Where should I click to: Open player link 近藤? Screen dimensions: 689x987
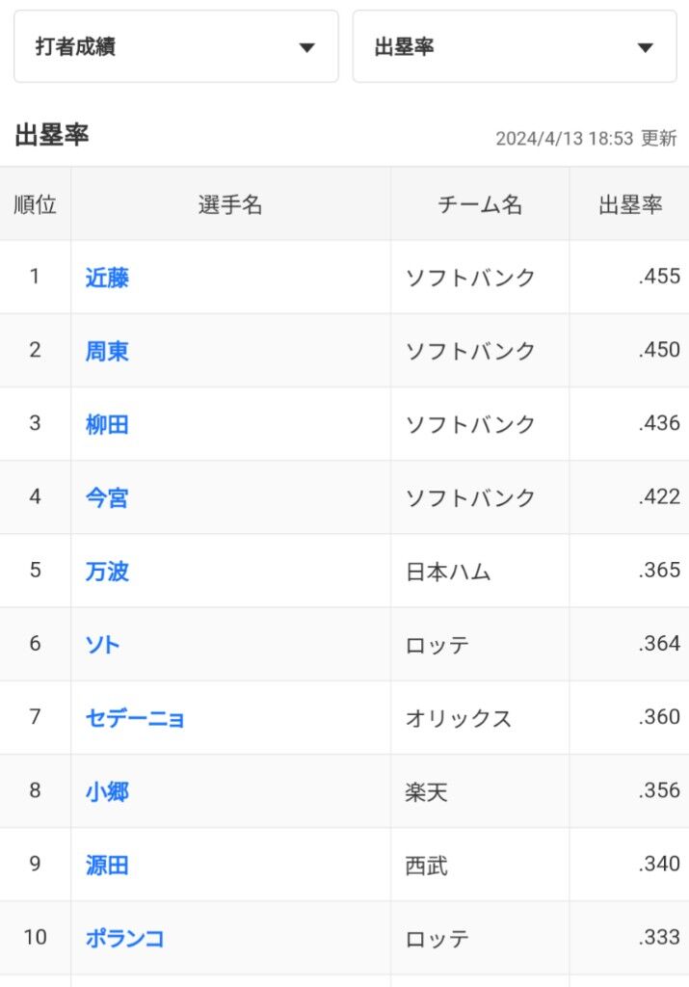click(107, 278)
